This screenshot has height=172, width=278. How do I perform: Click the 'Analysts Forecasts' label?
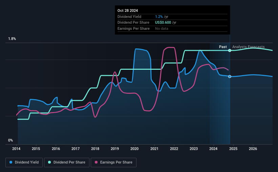click(x=248, y=47)
